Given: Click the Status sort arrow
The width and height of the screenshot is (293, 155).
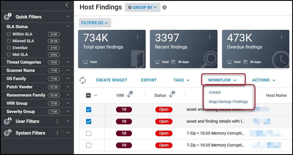Looking at the screenshot, I should (171, 95).
